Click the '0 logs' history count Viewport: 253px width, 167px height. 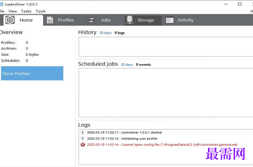[x=120, y=33]
